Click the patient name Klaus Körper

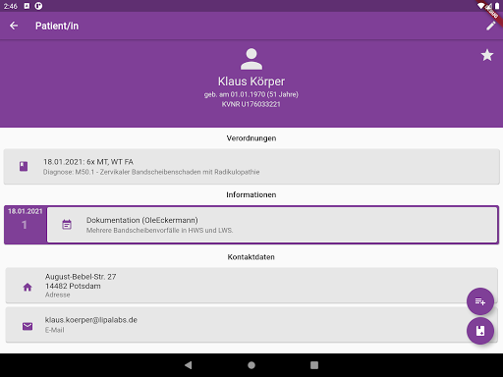[251, 81]
